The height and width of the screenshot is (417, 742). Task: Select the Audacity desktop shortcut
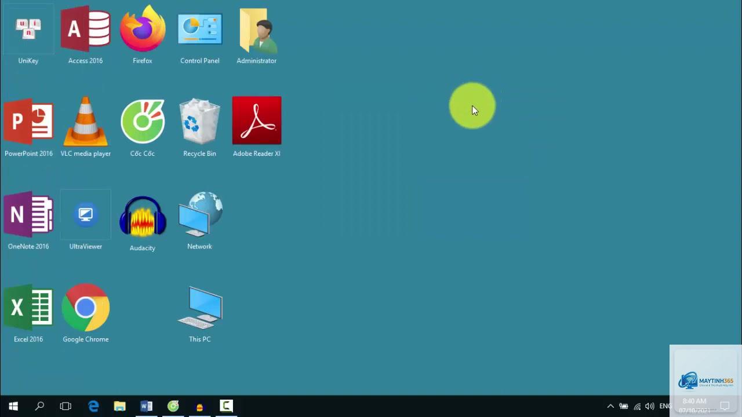[x=143, y=223]
